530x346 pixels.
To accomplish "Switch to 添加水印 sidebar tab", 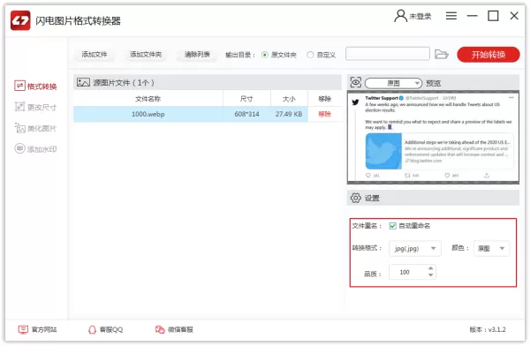I will [35, 149].
